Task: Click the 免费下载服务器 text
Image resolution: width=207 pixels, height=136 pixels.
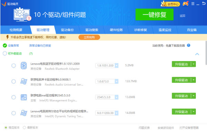Action: 175,46
